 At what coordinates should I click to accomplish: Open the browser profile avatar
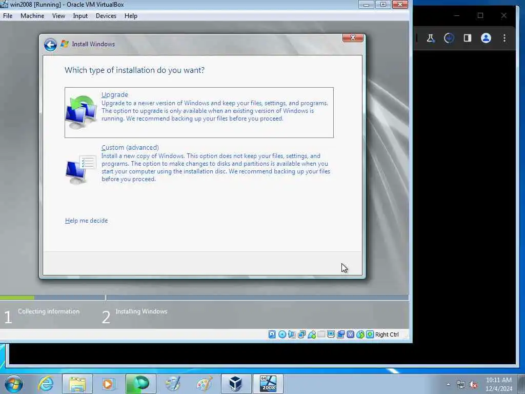[x=486, y=38]
